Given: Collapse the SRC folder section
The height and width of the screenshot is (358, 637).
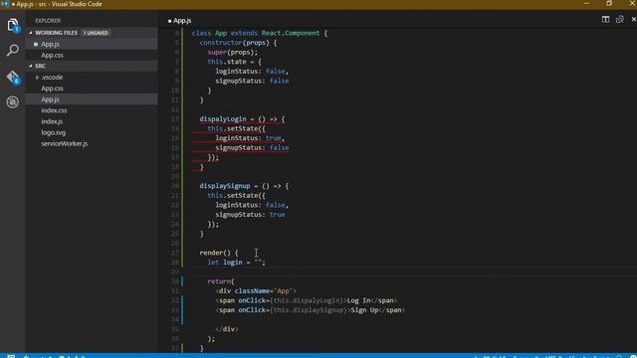Looking at the screenshot, I should click(x=31, y=66).
